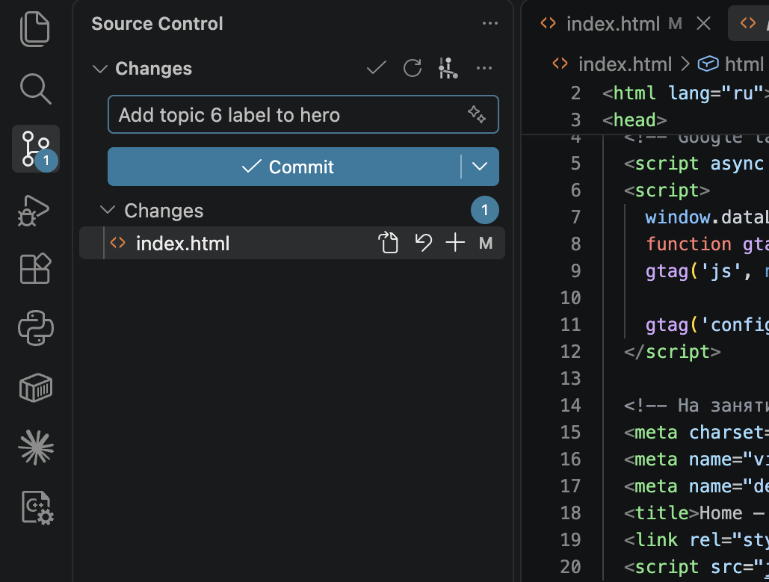
Task: Click the Commit button
Action: (x=285, y=167)
